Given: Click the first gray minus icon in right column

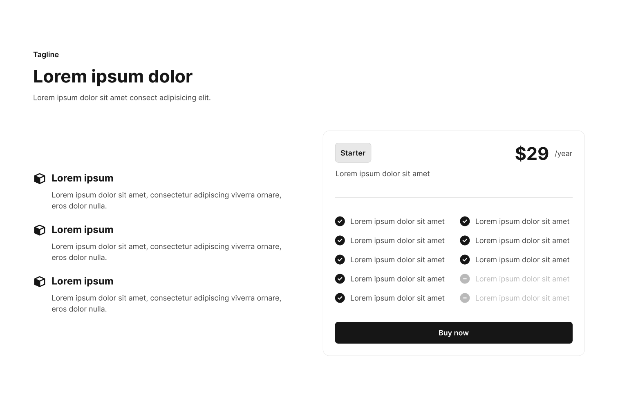Looking at the screenshot, I should pos(465,279).
